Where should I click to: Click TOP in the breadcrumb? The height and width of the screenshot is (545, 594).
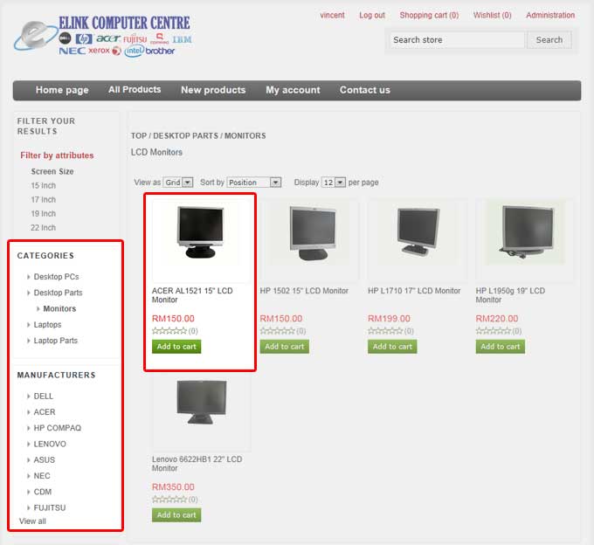[x=139, y=135]
